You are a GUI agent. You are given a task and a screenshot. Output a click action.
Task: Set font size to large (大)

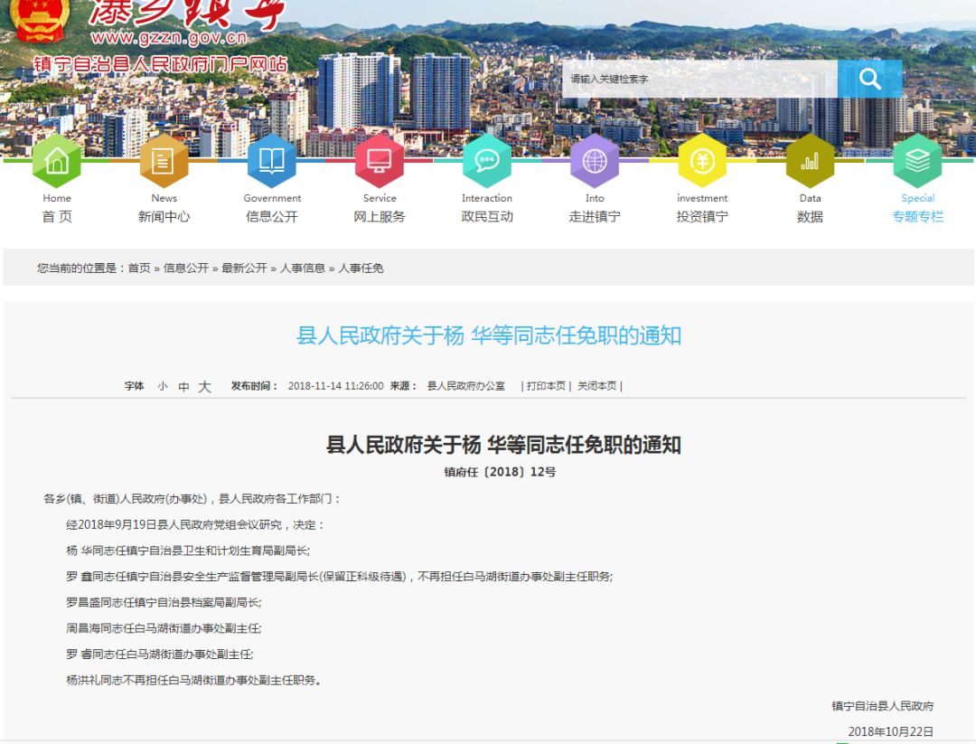(205, 386)
